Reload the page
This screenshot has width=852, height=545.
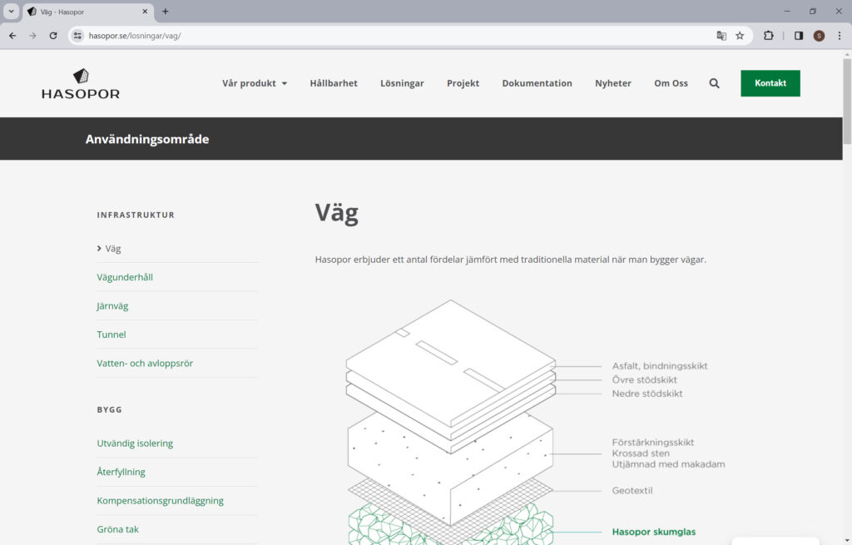(x=53, y=36)
